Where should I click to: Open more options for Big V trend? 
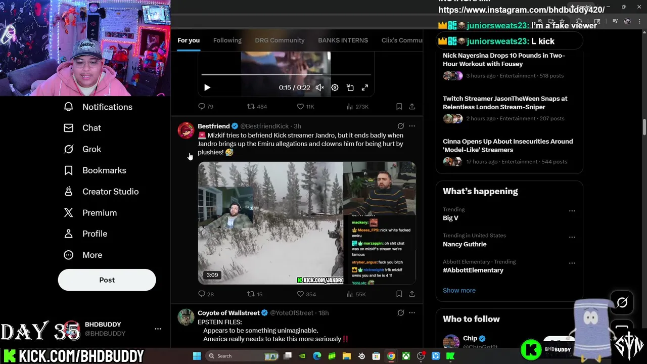click(572, 211)
